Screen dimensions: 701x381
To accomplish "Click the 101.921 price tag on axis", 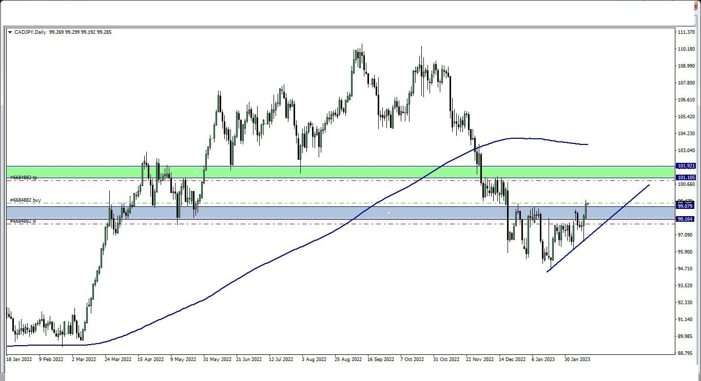I will (x=686, y=166).
